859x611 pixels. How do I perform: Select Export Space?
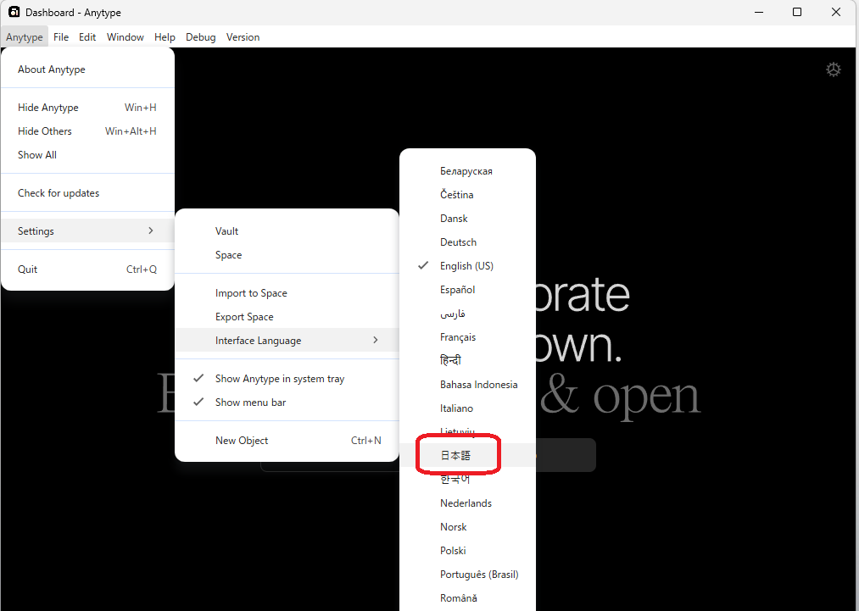(287, 317)
